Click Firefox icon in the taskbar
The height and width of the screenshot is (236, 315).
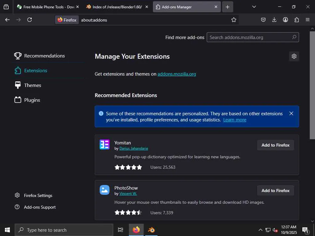(136, 230)
